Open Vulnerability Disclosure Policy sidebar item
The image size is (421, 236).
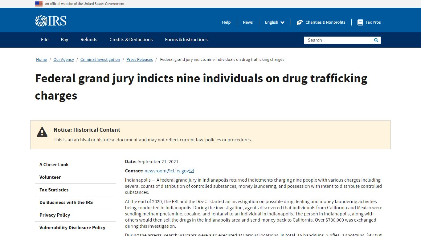tap(75, 228)
